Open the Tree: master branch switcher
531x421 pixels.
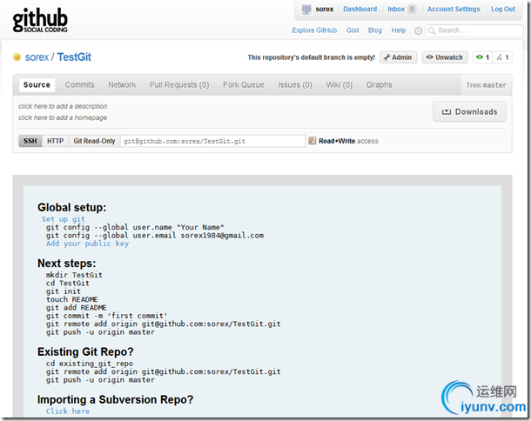point(486,85)
